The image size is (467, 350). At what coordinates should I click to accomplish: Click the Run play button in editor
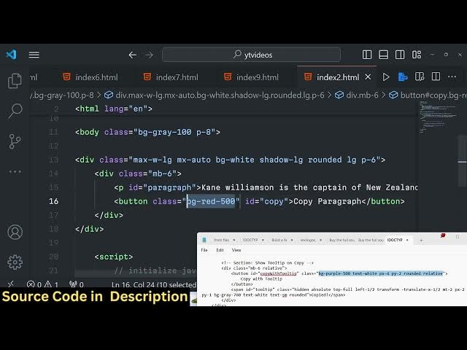coord(386,77)
